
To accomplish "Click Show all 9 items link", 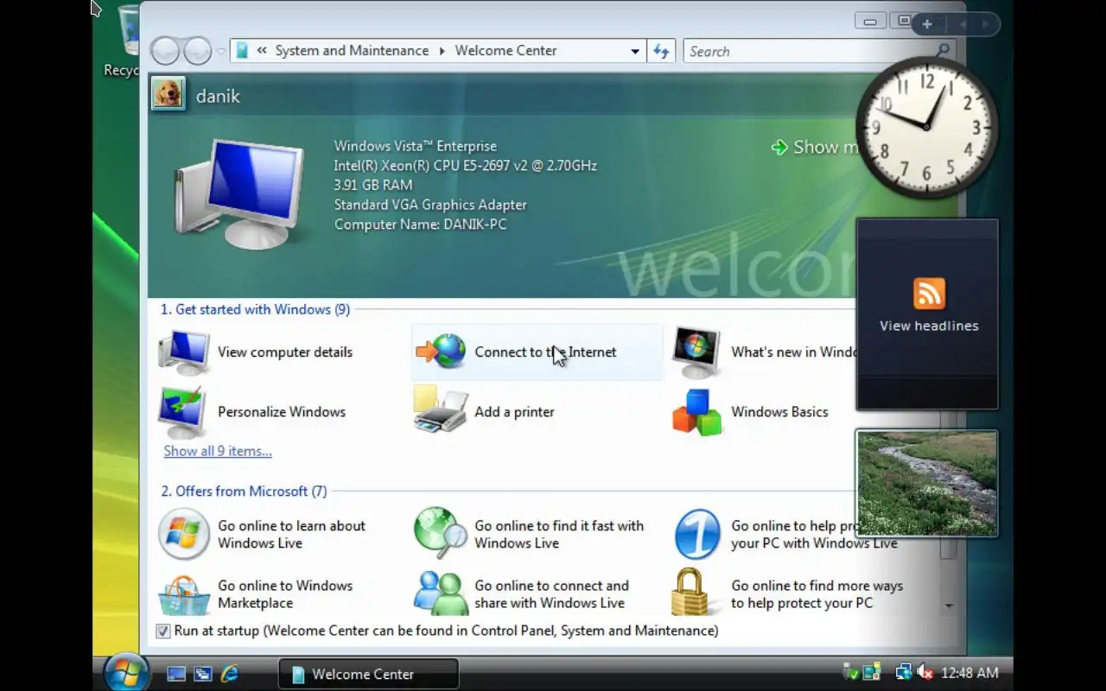I will (218, 451).
